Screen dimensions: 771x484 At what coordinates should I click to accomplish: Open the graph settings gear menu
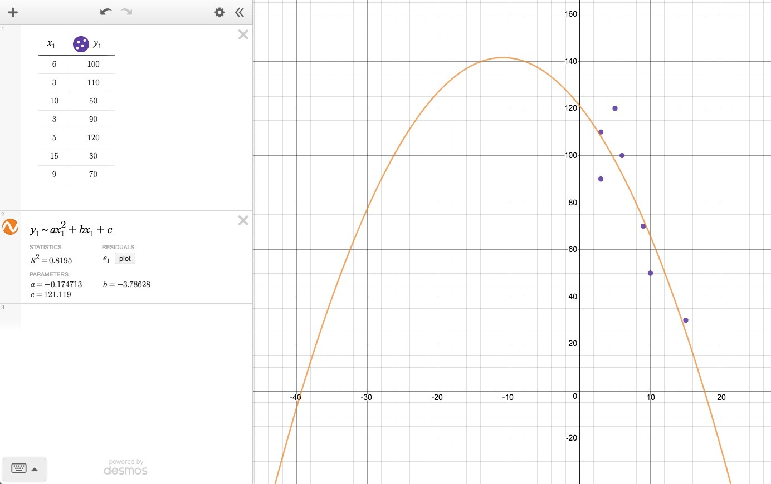(x=219, y=12)
